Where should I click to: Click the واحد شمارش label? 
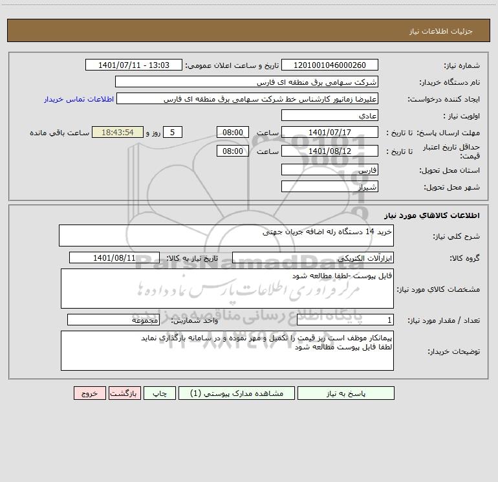point(195,321)
